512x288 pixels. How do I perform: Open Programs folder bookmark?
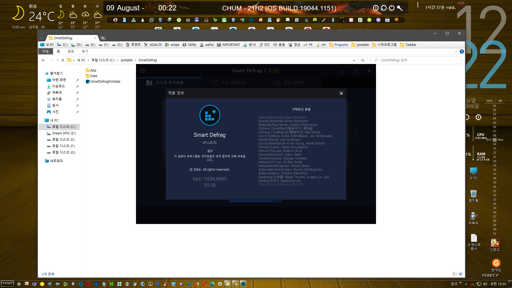click(339, 45)
